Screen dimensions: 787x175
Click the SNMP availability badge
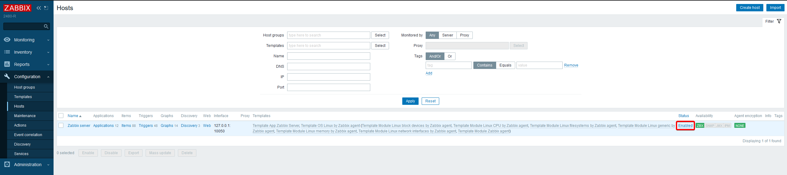[710, 126]
